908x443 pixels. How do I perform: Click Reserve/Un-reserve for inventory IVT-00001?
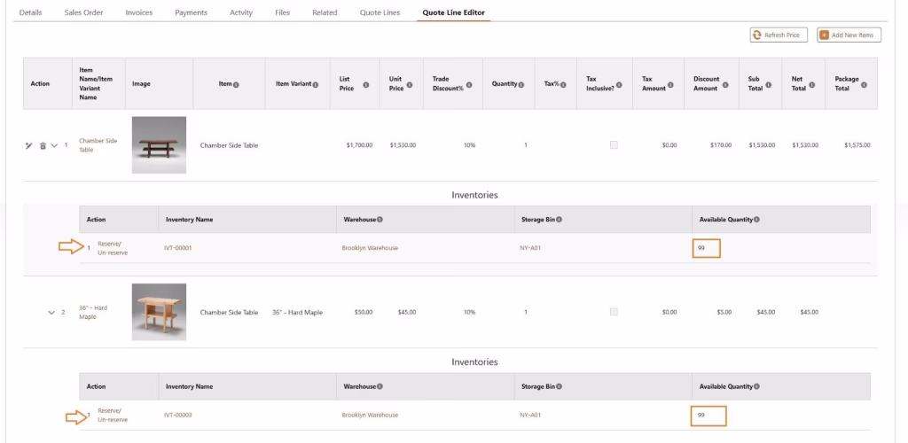[x=112, y=247]
